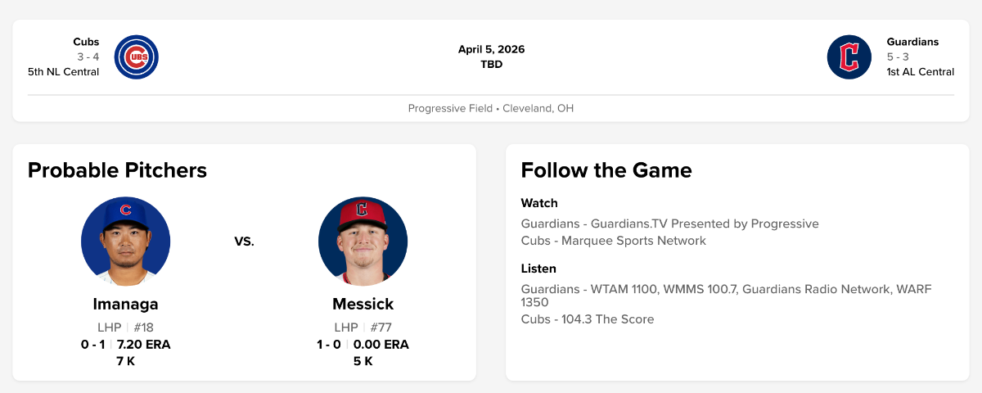This screenshot has width=982, height=393.
Task: Click the Cubs team logo
Action: [137, 57]
